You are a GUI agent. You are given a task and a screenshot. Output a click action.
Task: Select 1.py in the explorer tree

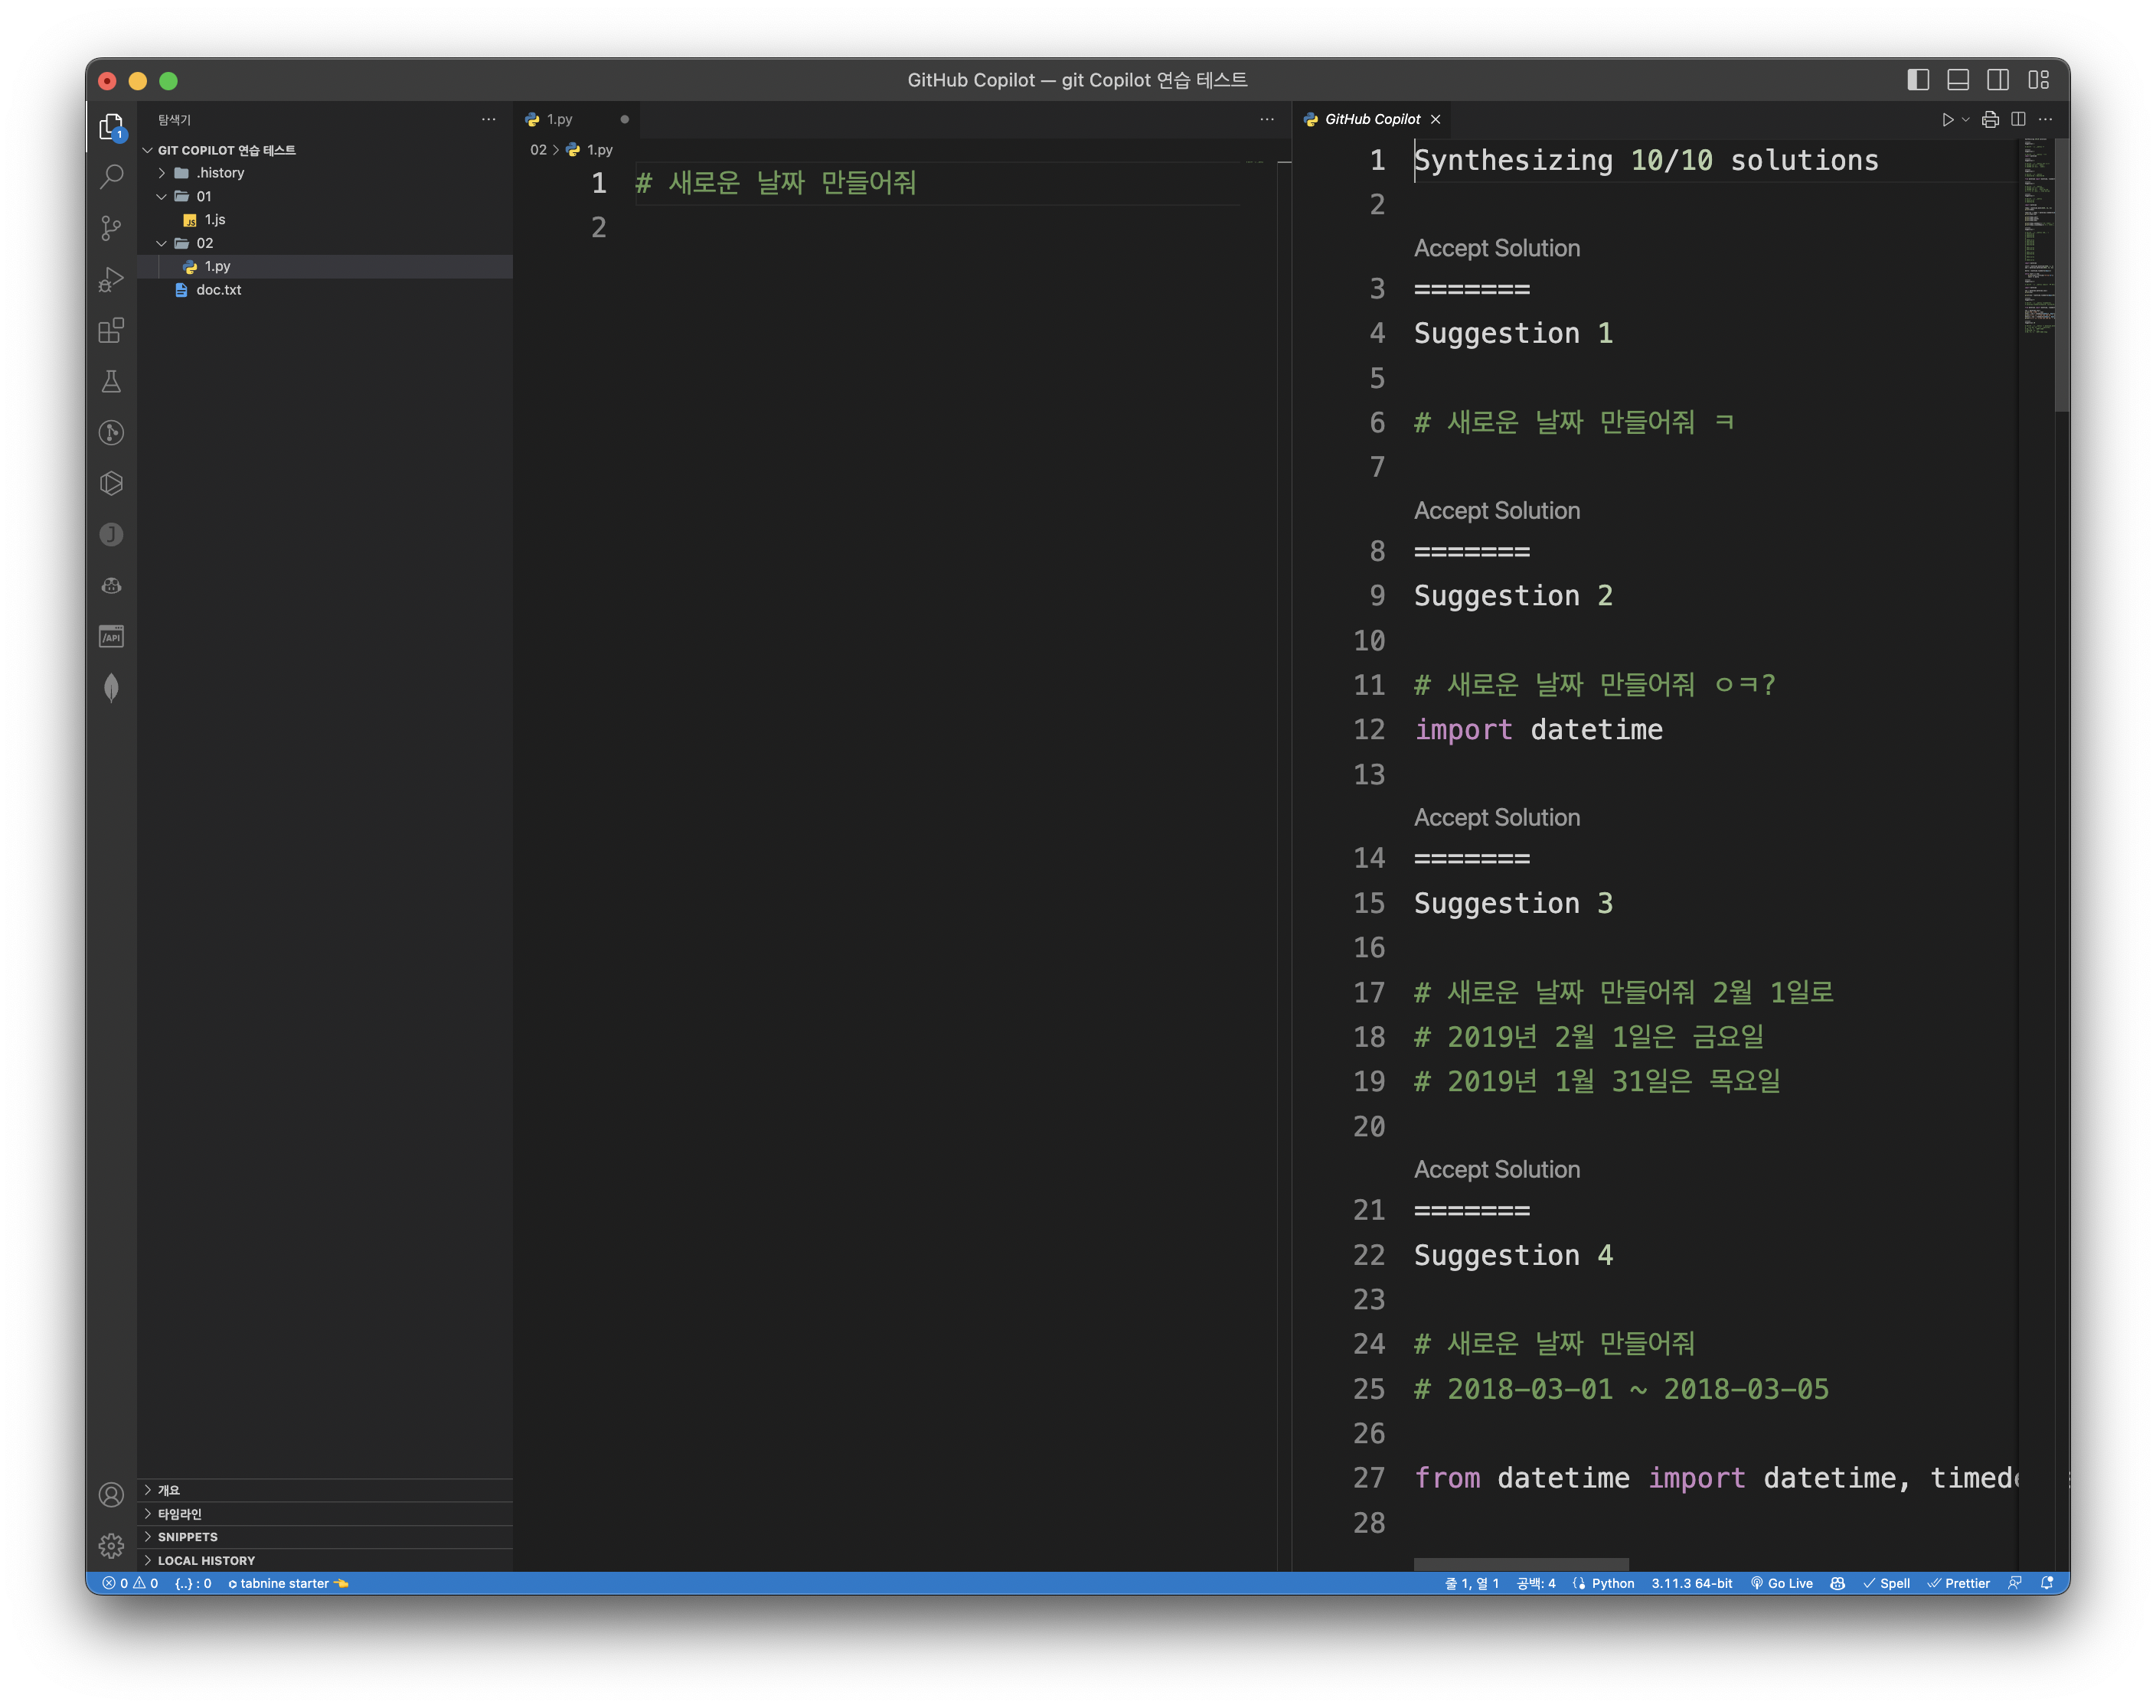click(x=325, y=267)
